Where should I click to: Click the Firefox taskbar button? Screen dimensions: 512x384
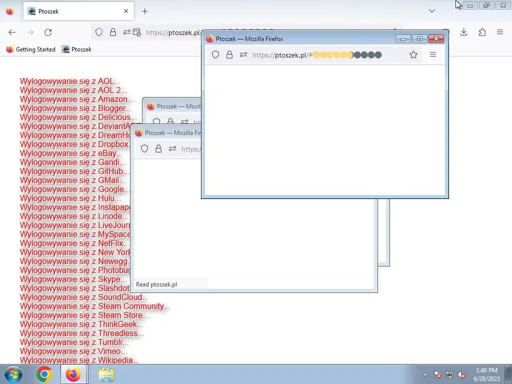(74, 374)
